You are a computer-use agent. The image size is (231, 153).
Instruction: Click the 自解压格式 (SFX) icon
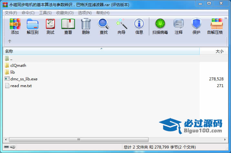pyautogui.click(x=216, y=24)
